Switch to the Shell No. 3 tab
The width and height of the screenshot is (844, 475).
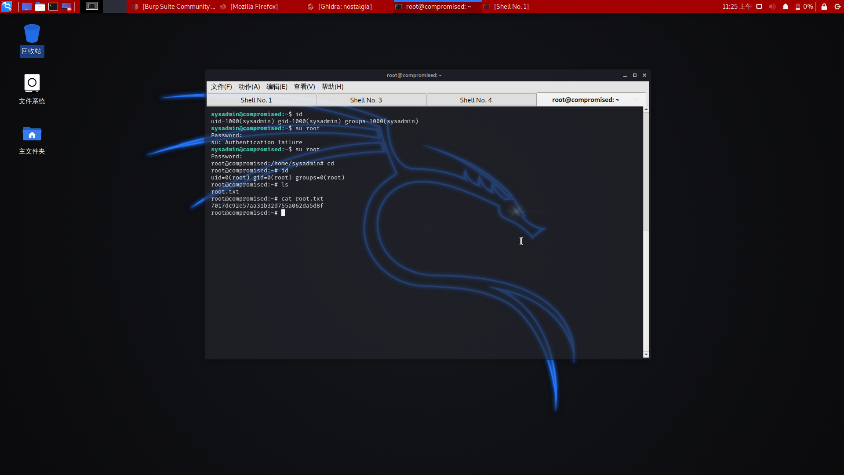[366, 100]
